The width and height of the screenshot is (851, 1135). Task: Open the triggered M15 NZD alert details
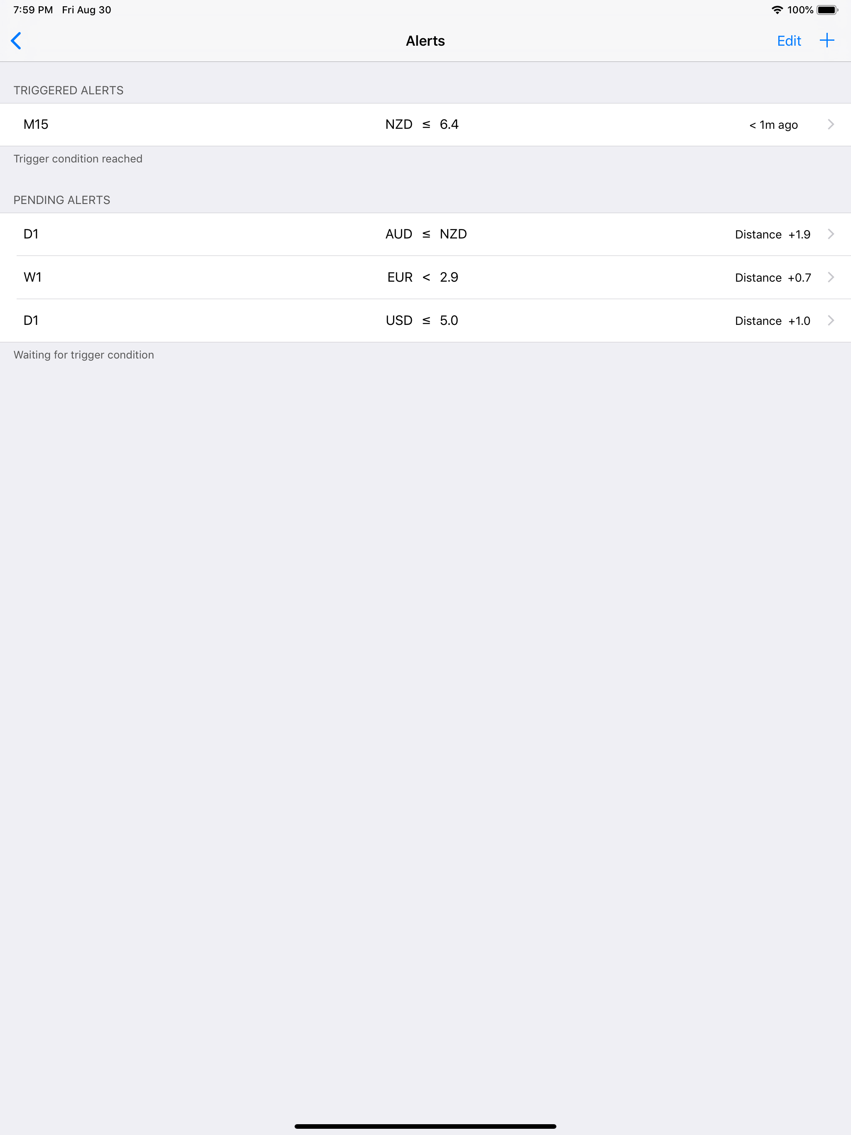tap(425, 124)
